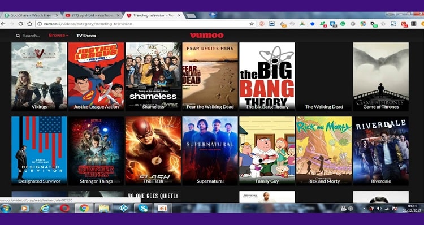Open the TV Shows menu item
Image resolution: width=424 pixels, height=225 pixels.
pyautogui.click(x=86, y=36)
